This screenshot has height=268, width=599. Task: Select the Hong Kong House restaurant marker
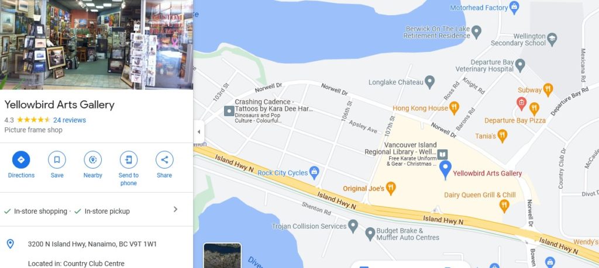point(454,108)
